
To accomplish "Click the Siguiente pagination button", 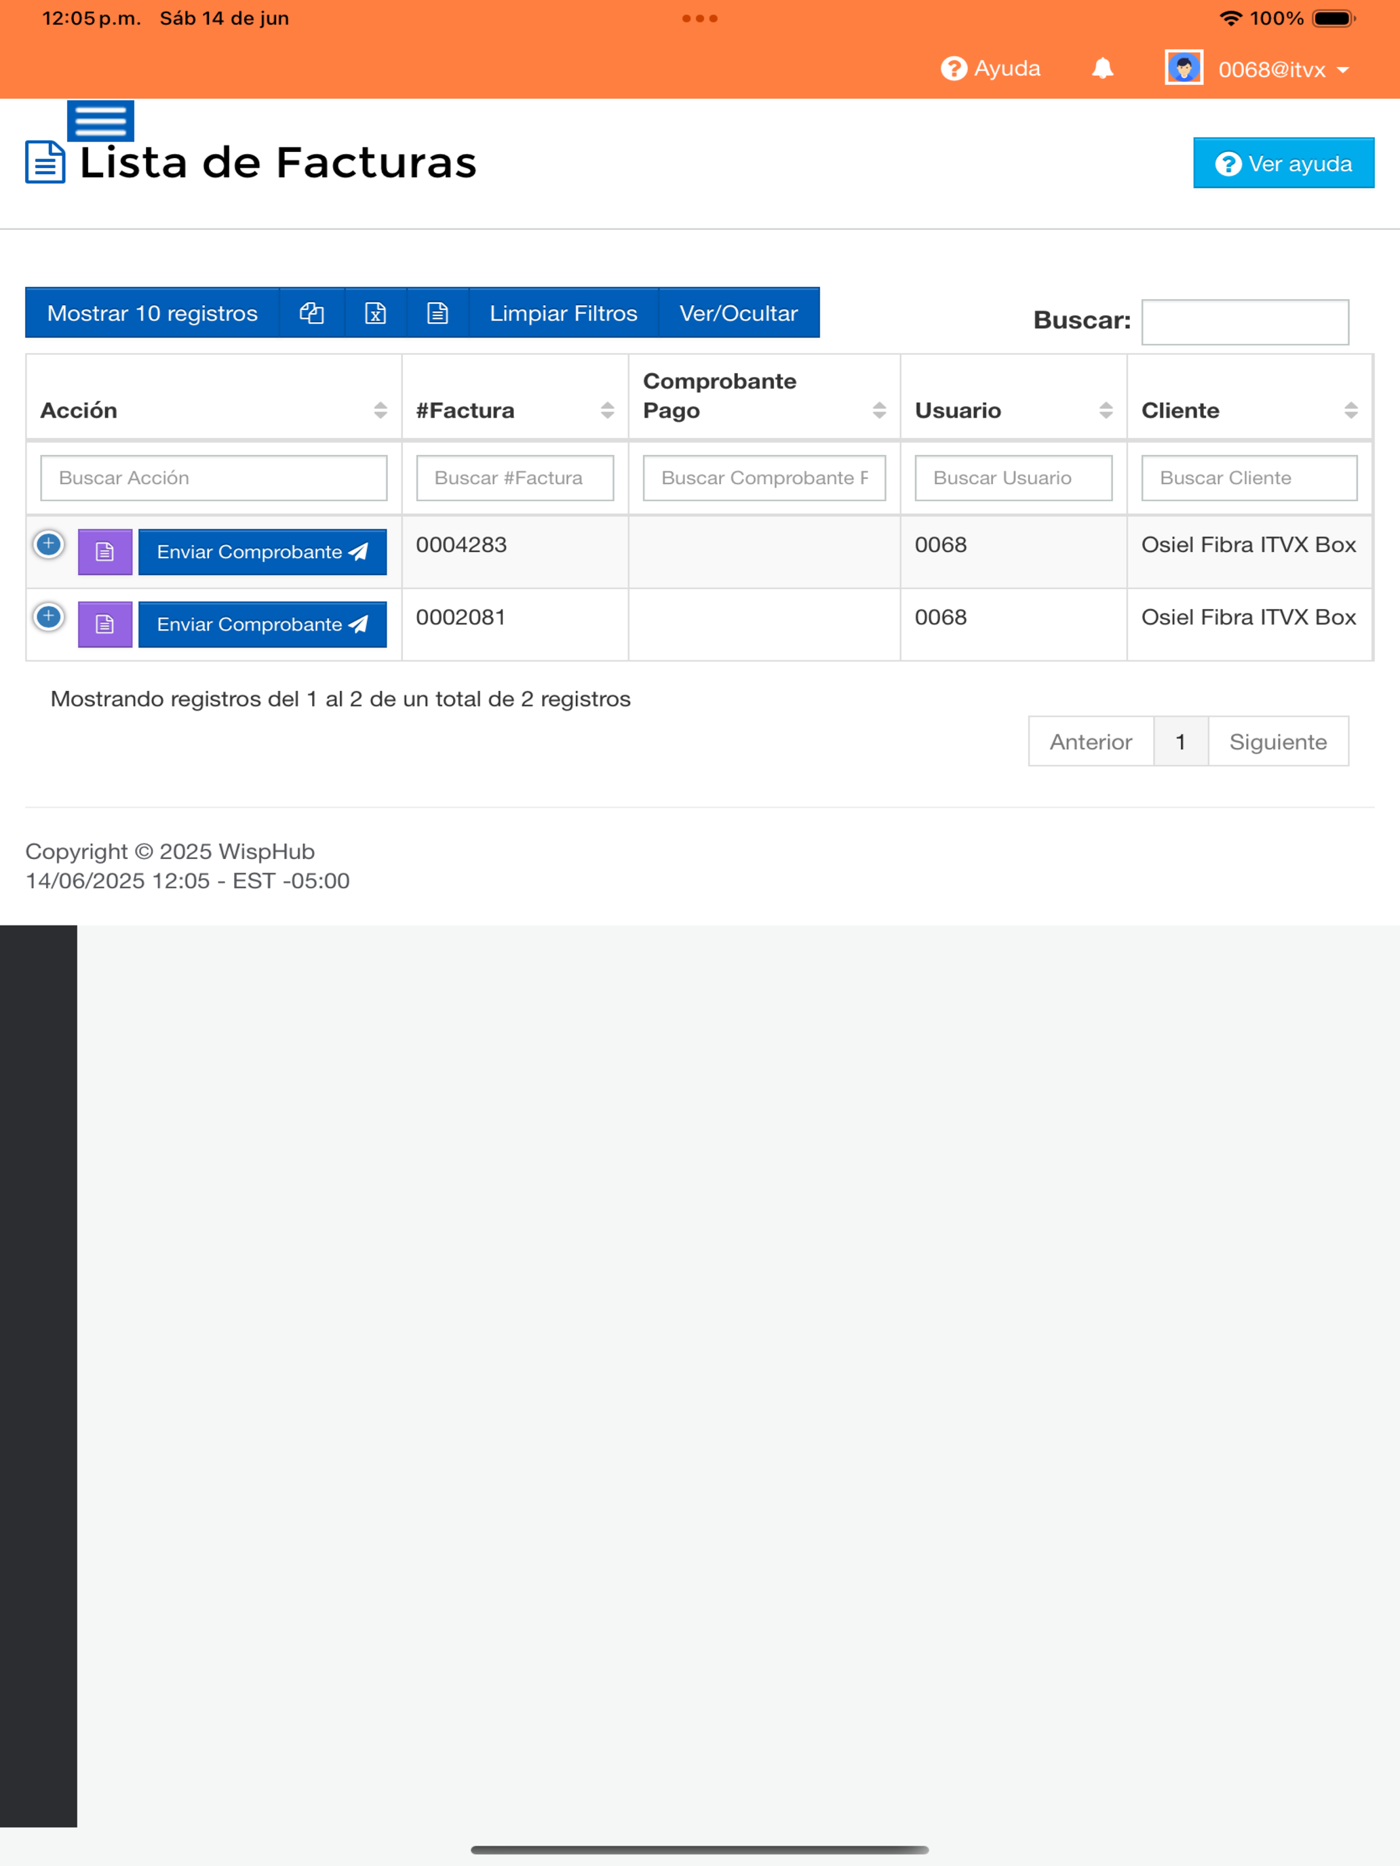I will [x=1278, y=742].
